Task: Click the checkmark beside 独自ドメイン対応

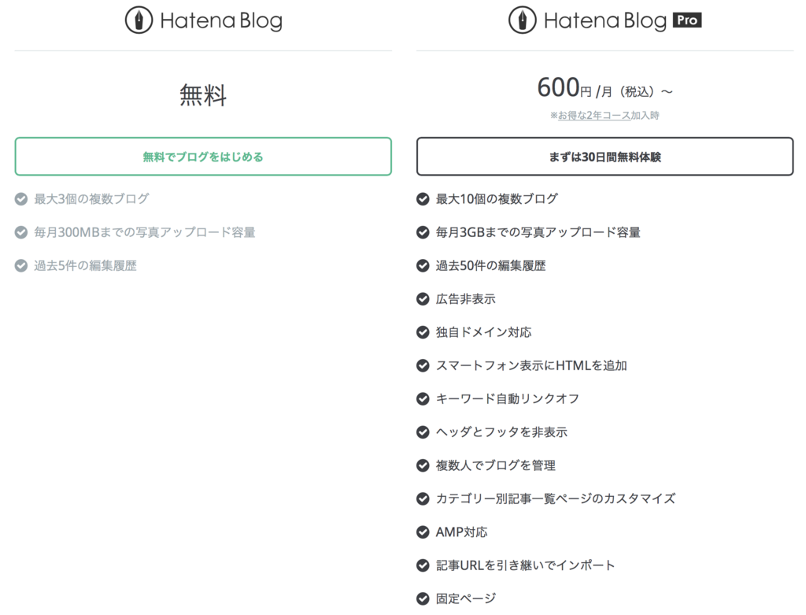Action: tap(422, 332)
